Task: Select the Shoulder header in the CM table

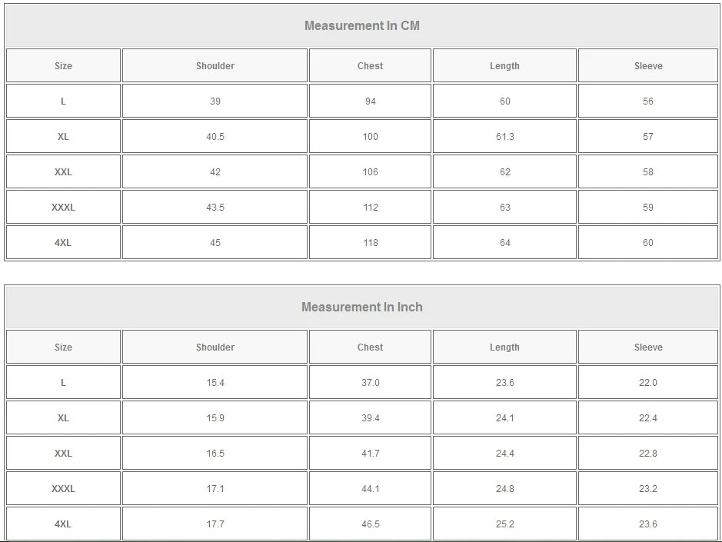Action: [215, 66]
